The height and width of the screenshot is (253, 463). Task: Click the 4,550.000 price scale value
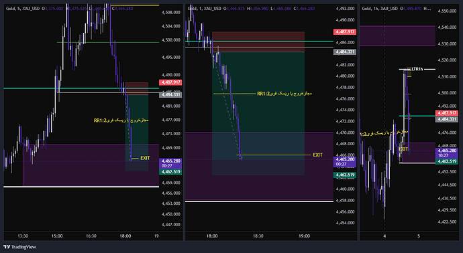[447, 11]
